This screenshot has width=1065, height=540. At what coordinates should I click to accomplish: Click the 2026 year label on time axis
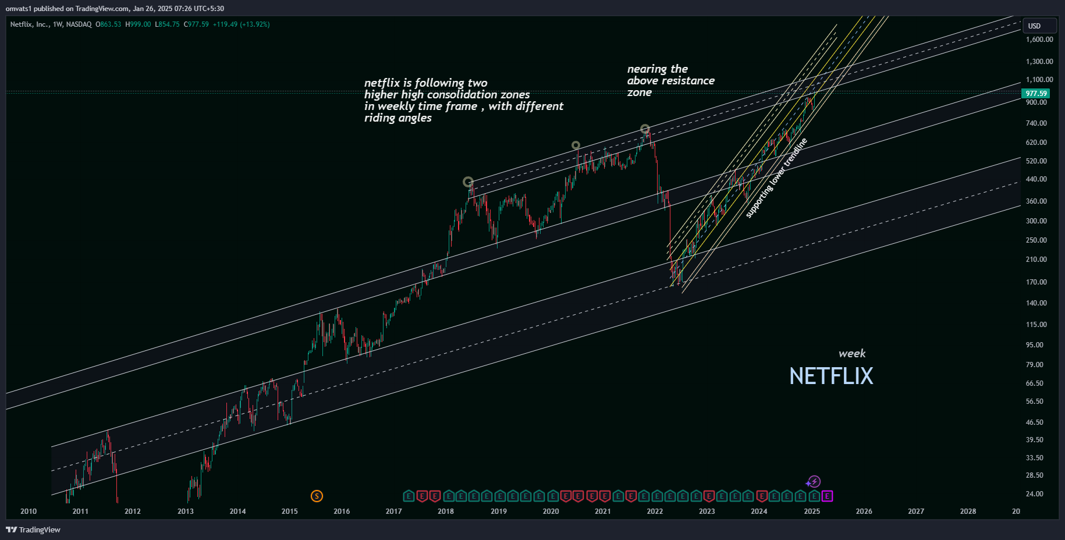(x=864, y=511)
